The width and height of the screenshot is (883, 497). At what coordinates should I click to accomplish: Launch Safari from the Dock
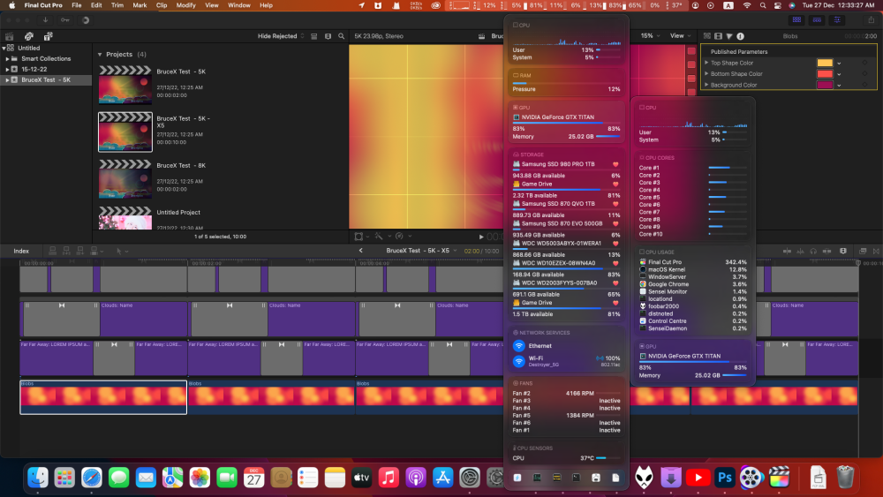[92, 478]
